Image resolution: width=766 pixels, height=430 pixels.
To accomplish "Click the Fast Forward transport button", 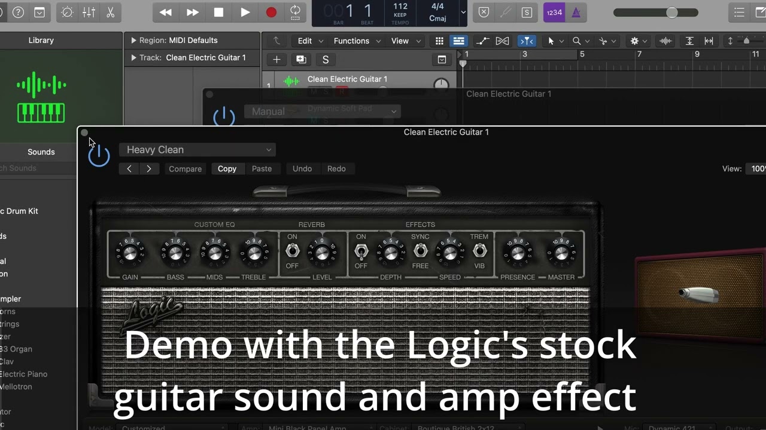I will click(x=192, y=12).
